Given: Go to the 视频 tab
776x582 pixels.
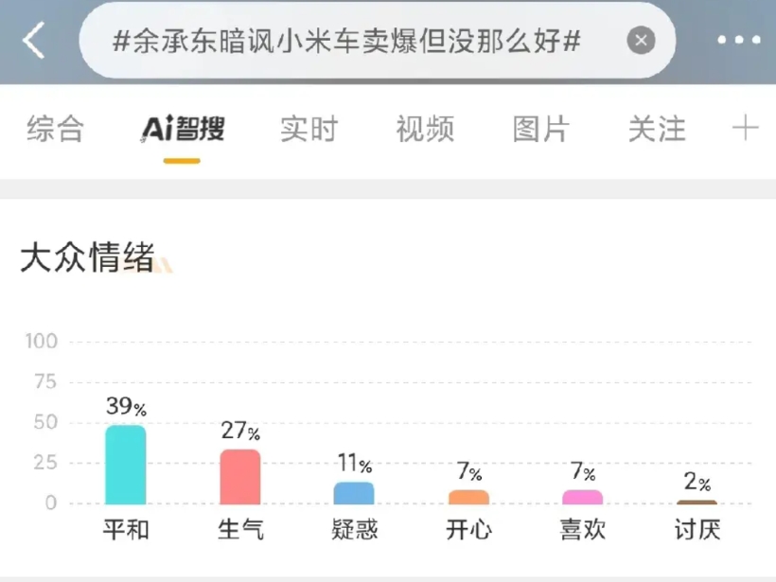Looking at the screenshot, I should (x=425, y=129).
